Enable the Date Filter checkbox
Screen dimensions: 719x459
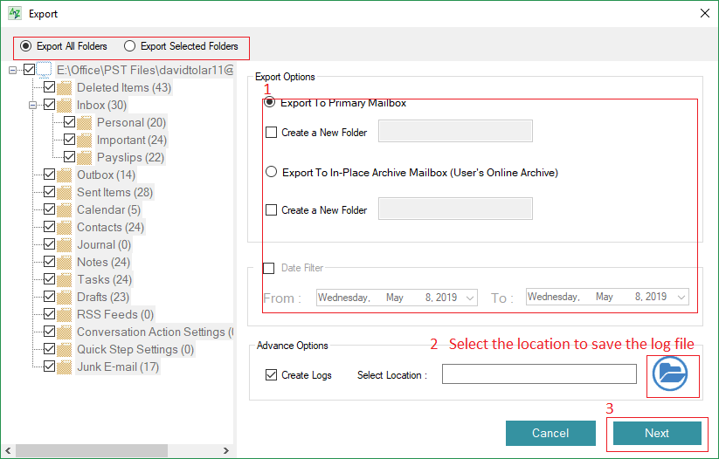coord(269,268)
